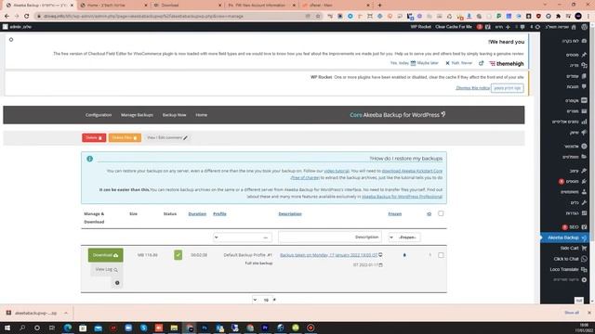Open the Home menu item in Akeeba
This screenshot has width=595, height=334.
[201, 115]
